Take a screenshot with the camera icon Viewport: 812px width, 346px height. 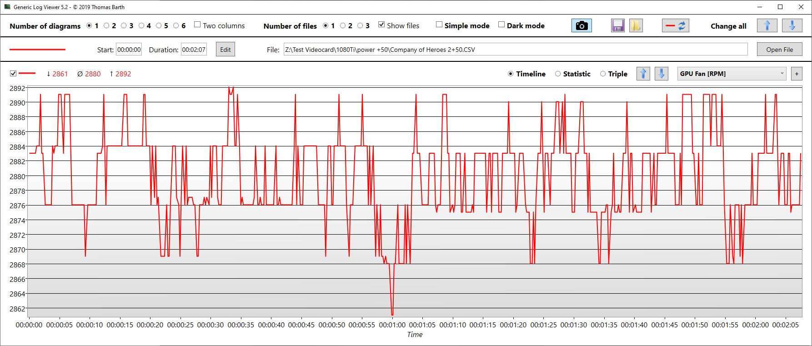(x=581, y=25)
